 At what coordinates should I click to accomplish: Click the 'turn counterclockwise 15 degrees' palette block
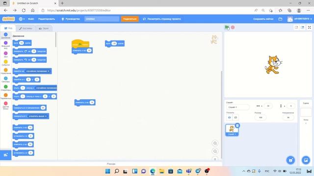pyautogui.click(x=29, y=60)
